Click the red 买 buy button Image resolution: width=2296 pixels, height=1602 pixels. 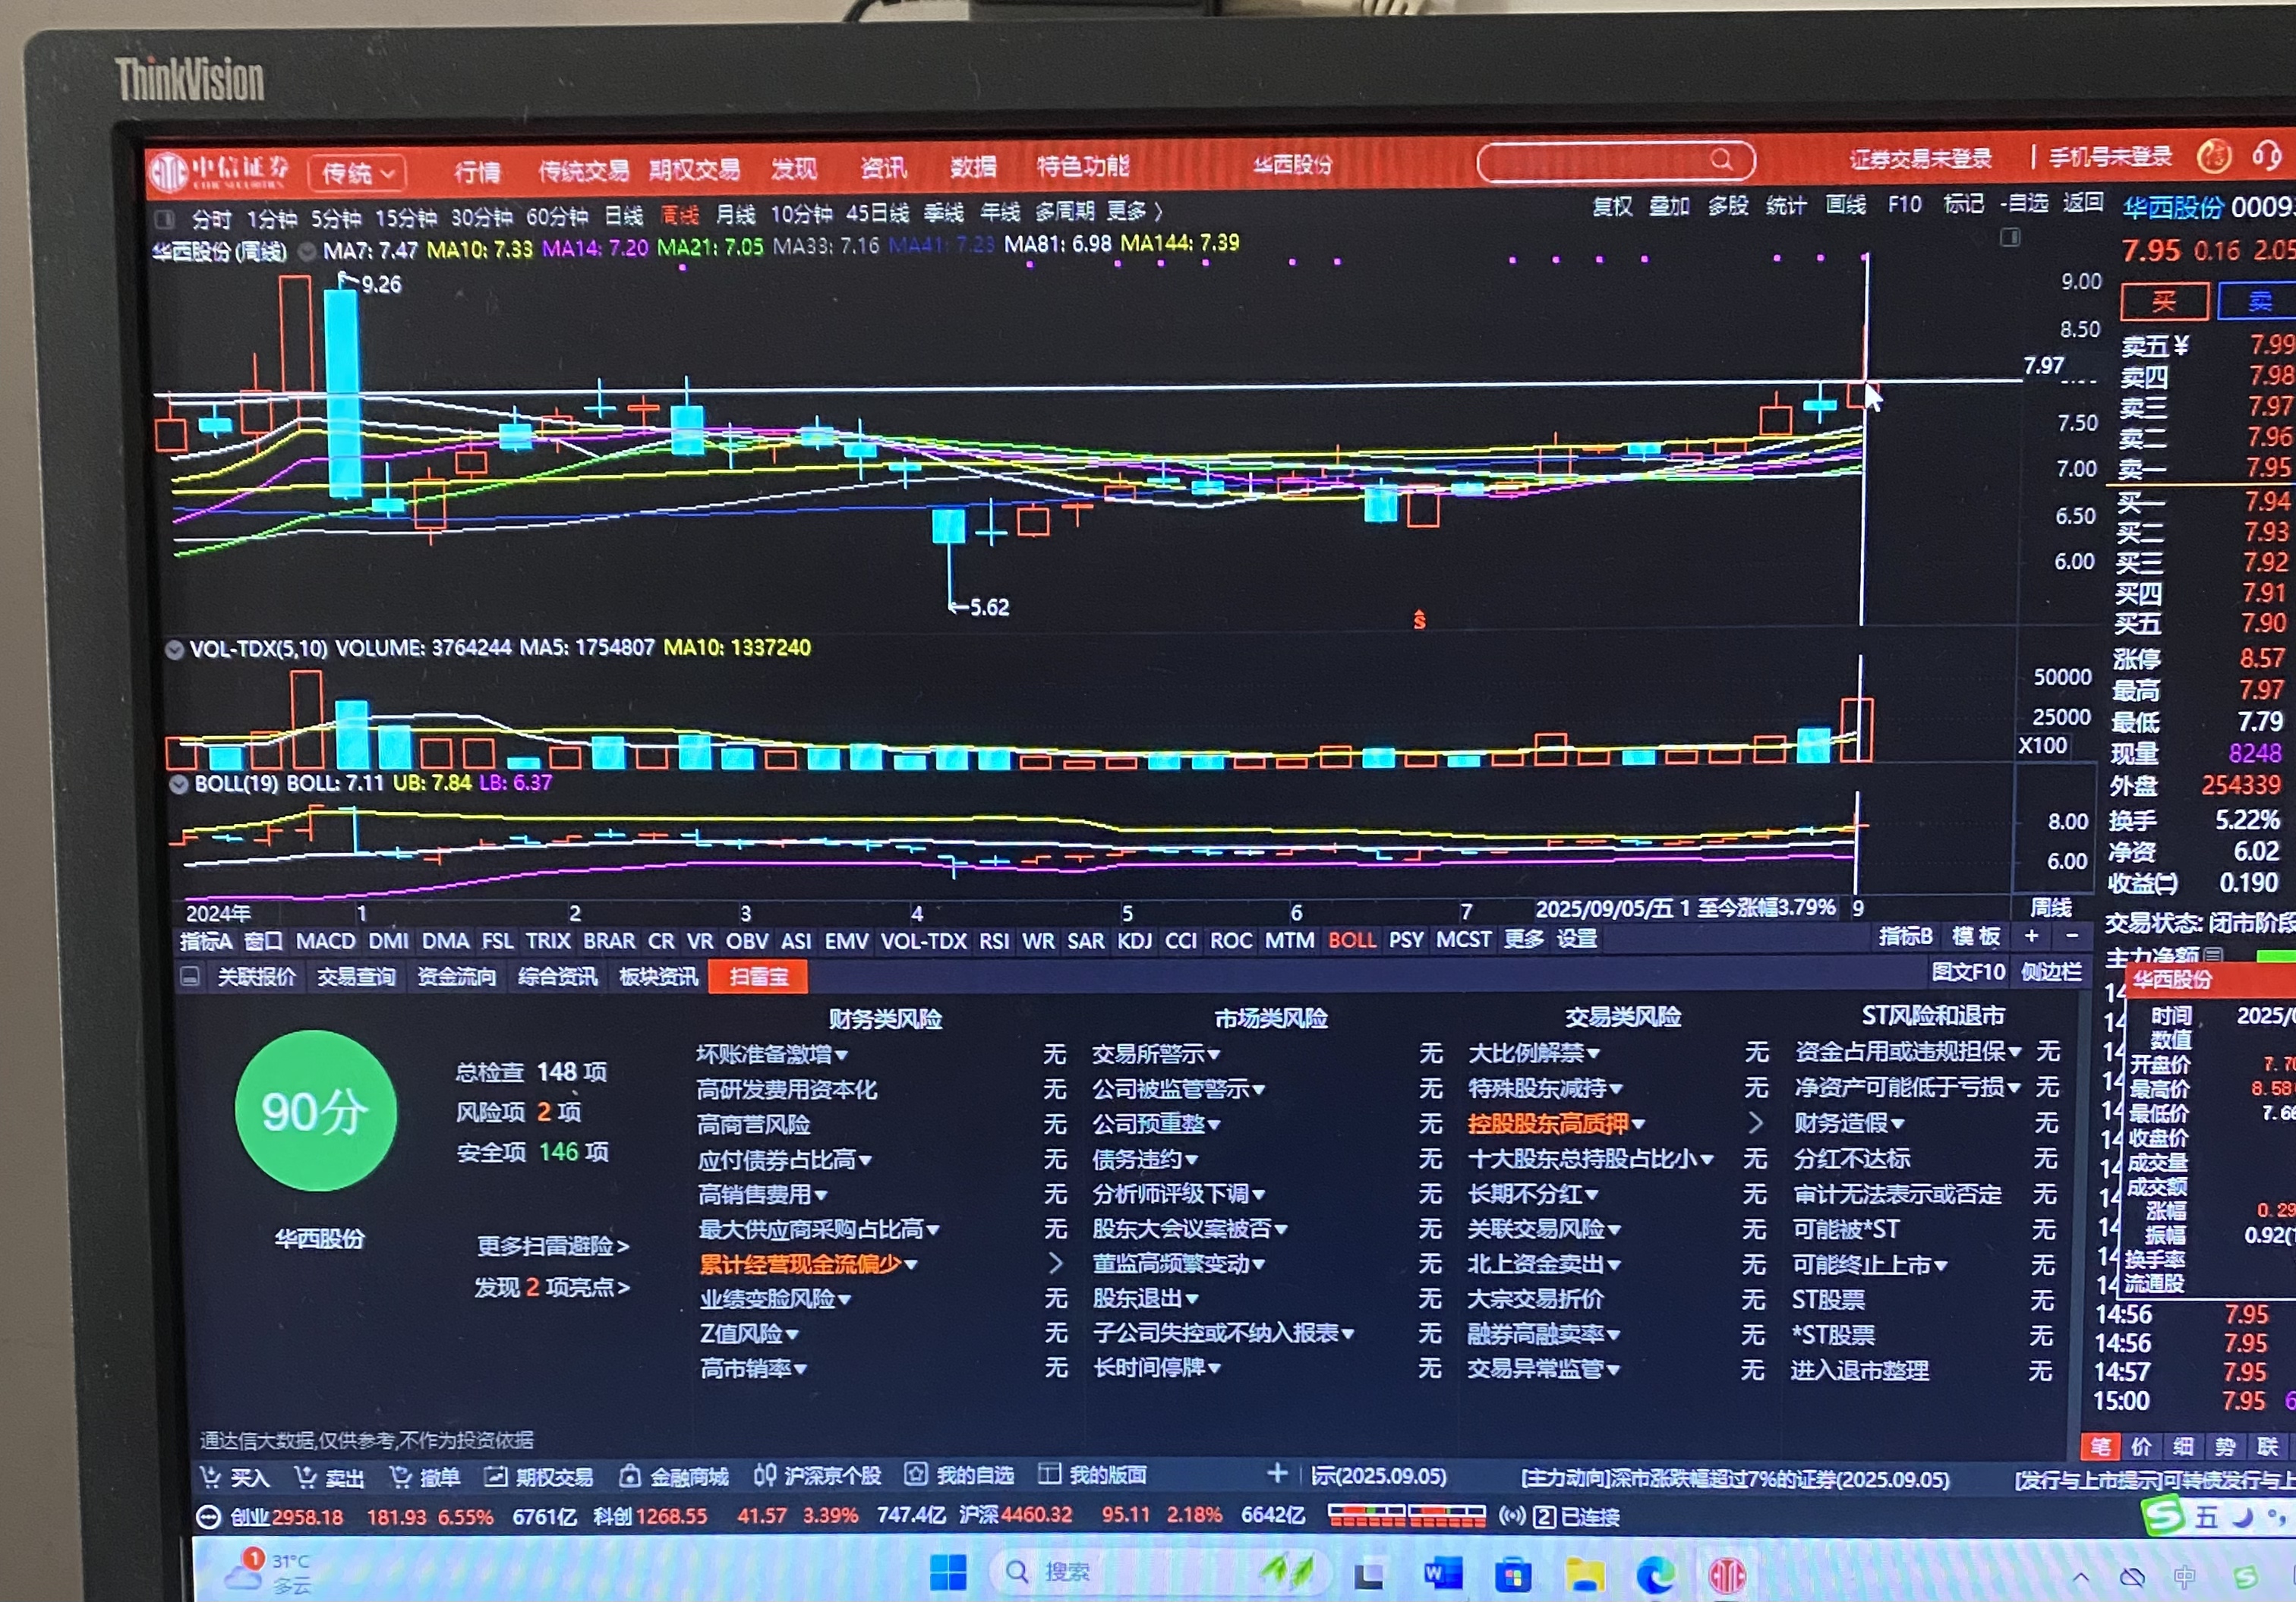point(2164,301)
